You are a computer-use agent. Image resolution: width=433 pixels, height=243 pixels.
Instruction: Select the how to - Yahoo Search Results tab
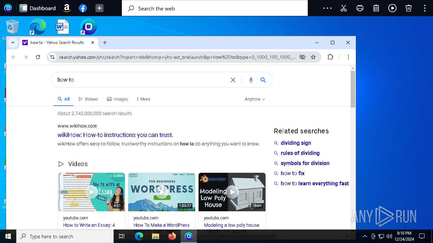(x=58, y=43)
